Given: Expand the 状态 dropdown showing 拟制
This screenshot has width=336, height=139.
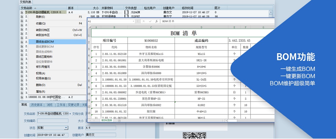Looking at the screenshot, I should point(66,128).
